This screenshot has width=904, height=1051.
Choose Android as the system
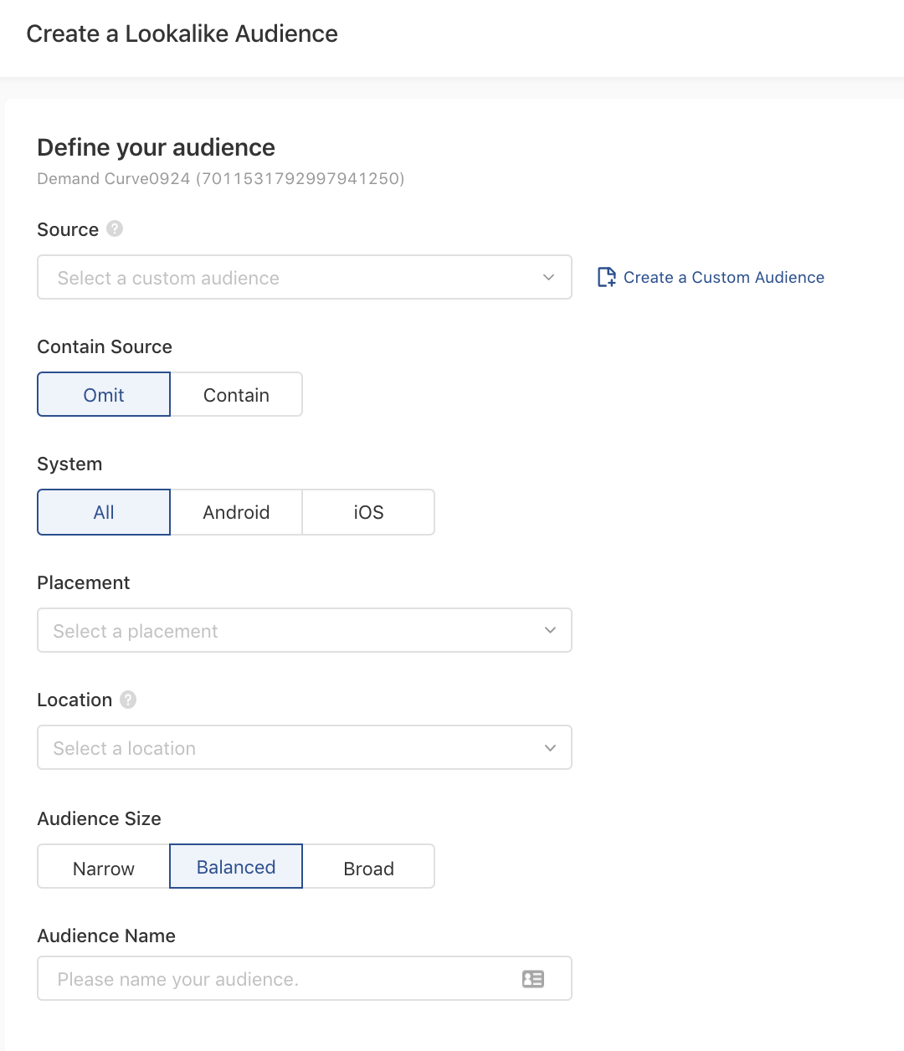coord(236,512)
